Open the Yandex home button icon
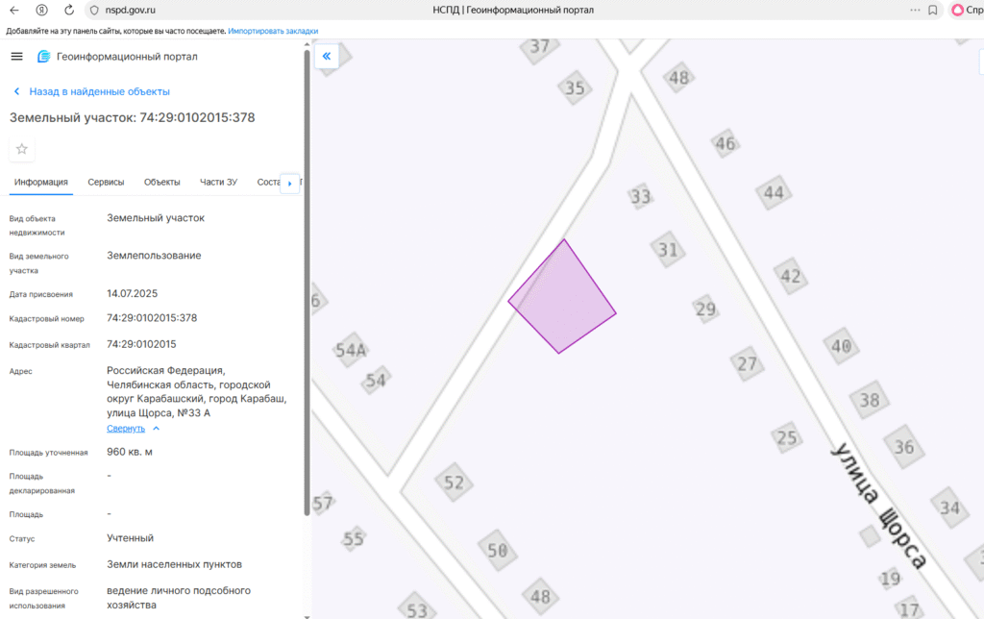This screenshot has width=984, height=619. pyautogui.click(x=41, y=10)
